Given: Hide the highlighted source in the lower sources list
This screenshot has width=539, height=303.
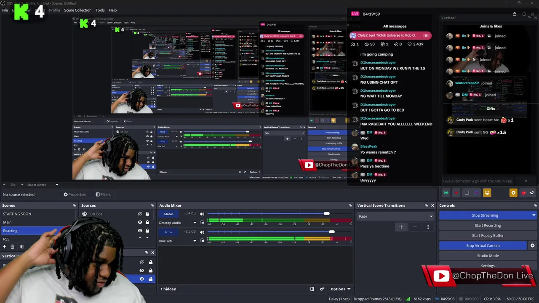Looking at the screenshot, I should [141, 279].
